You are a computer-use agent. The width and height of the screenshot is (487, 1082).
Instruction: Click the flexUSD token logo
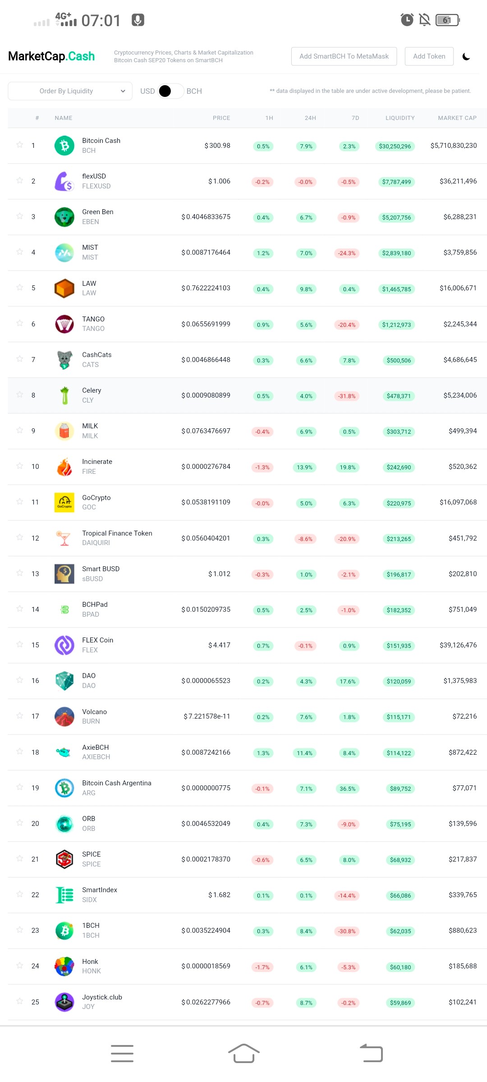pyautogui.click(x=64, y=181)
